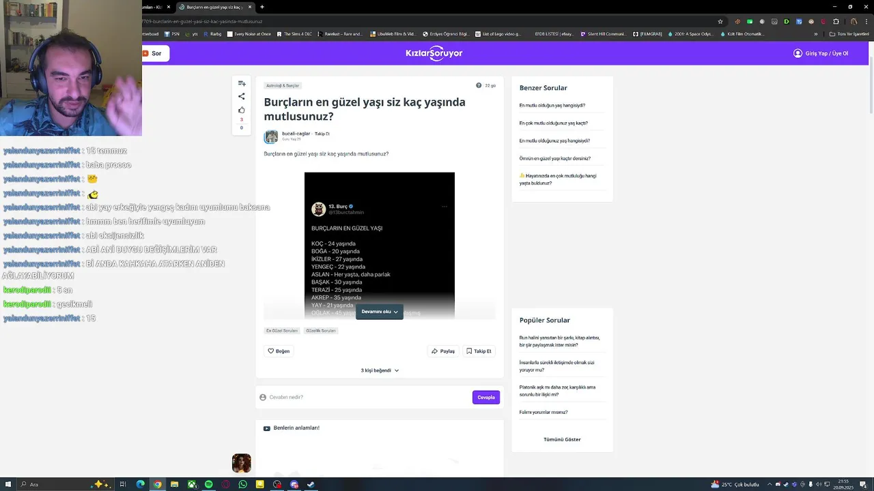Click the Güzellik Soruları tag
The image size is (874, 491).
click(321, 331)
